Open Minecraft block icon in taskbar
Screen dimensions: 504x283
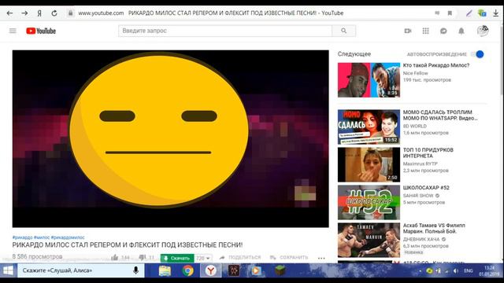pos(280,270)
